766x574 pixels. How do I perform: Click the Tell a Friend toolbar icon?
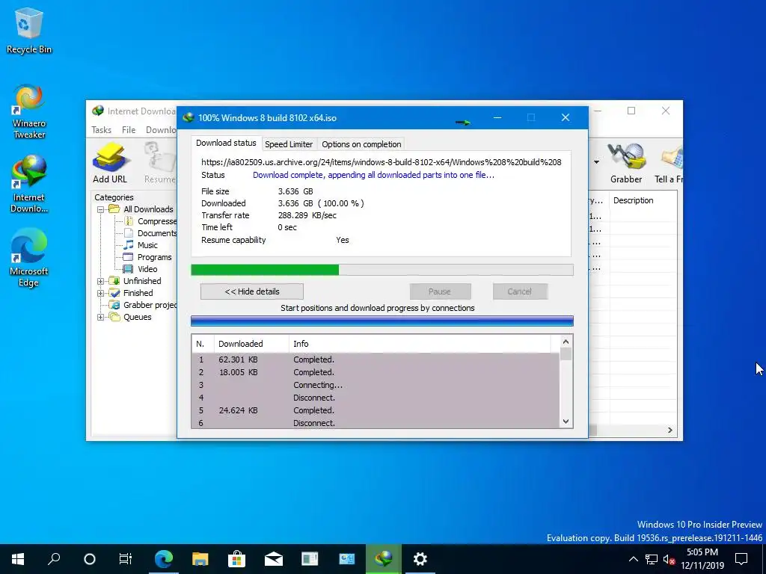[x=670, y=162]
